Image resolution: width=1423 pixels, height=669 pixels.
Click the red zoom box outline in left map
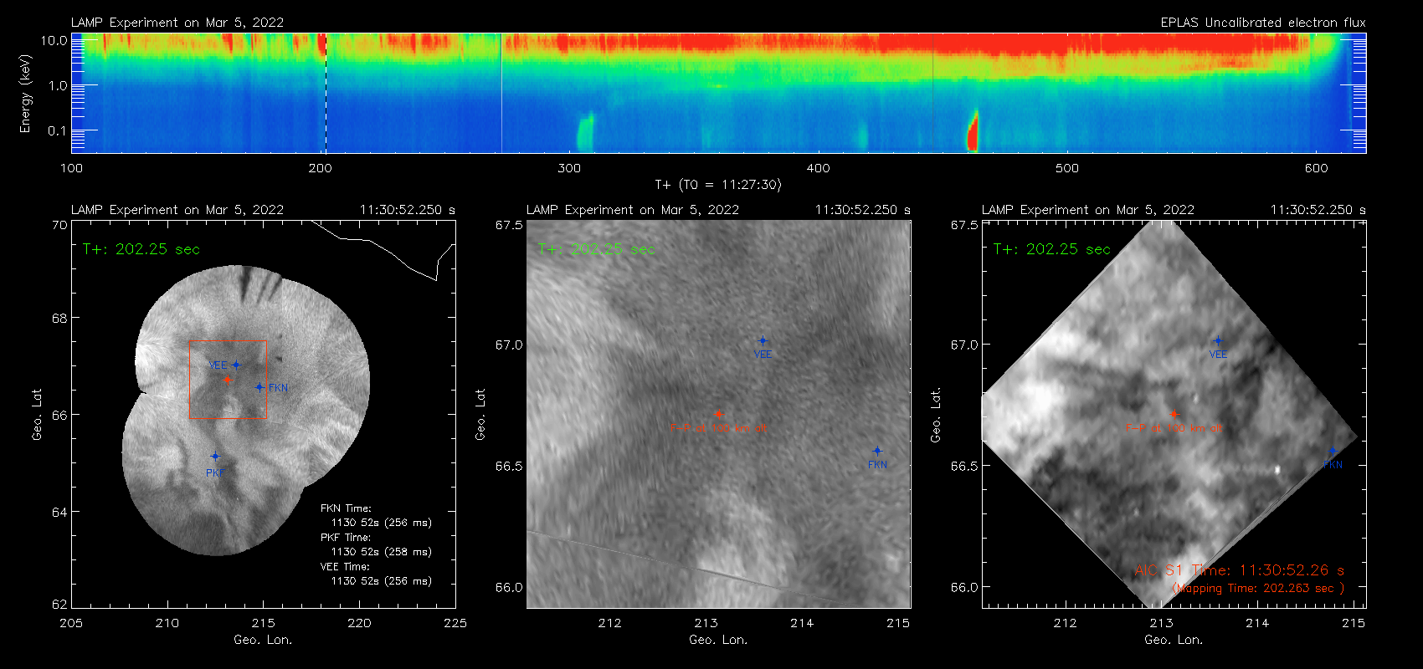228,380
